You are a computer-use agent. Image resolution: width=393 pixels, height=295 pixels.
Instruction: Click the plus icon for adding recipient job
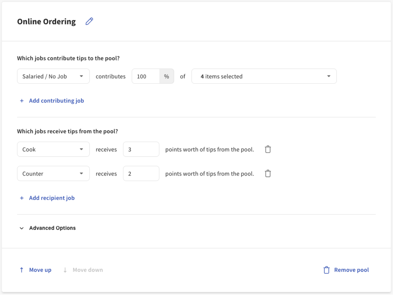pos(21,198)
